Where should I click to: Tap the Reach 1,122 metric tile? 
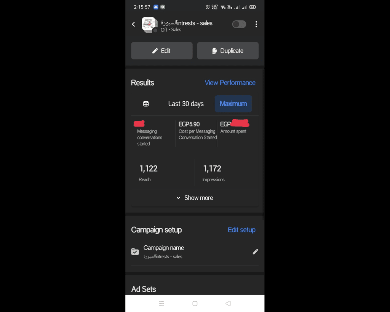(163, 173)
